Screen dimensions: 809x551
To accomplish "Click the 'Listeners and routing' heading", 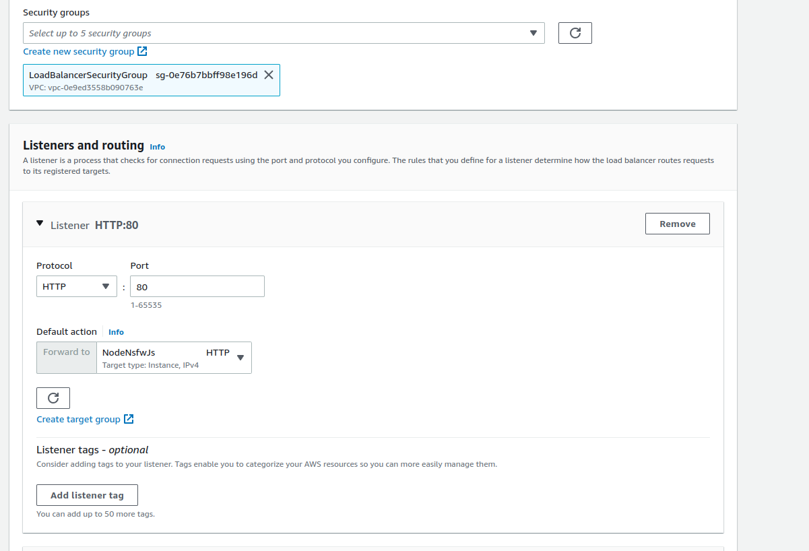I will tap(84, 145).
